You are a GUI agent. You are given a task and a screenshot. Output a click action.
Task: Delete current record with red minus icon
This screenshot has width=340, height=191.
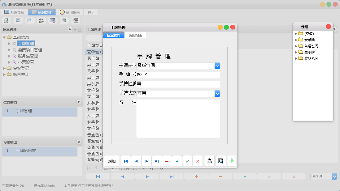167,161
